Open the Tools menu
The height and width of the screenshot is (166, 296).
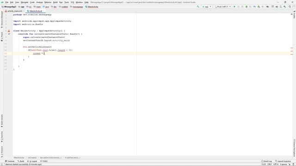[67, 2]
